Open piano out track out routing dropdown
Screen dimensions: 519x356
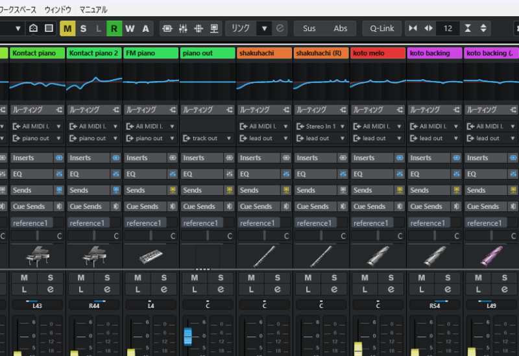coord(207,138)
